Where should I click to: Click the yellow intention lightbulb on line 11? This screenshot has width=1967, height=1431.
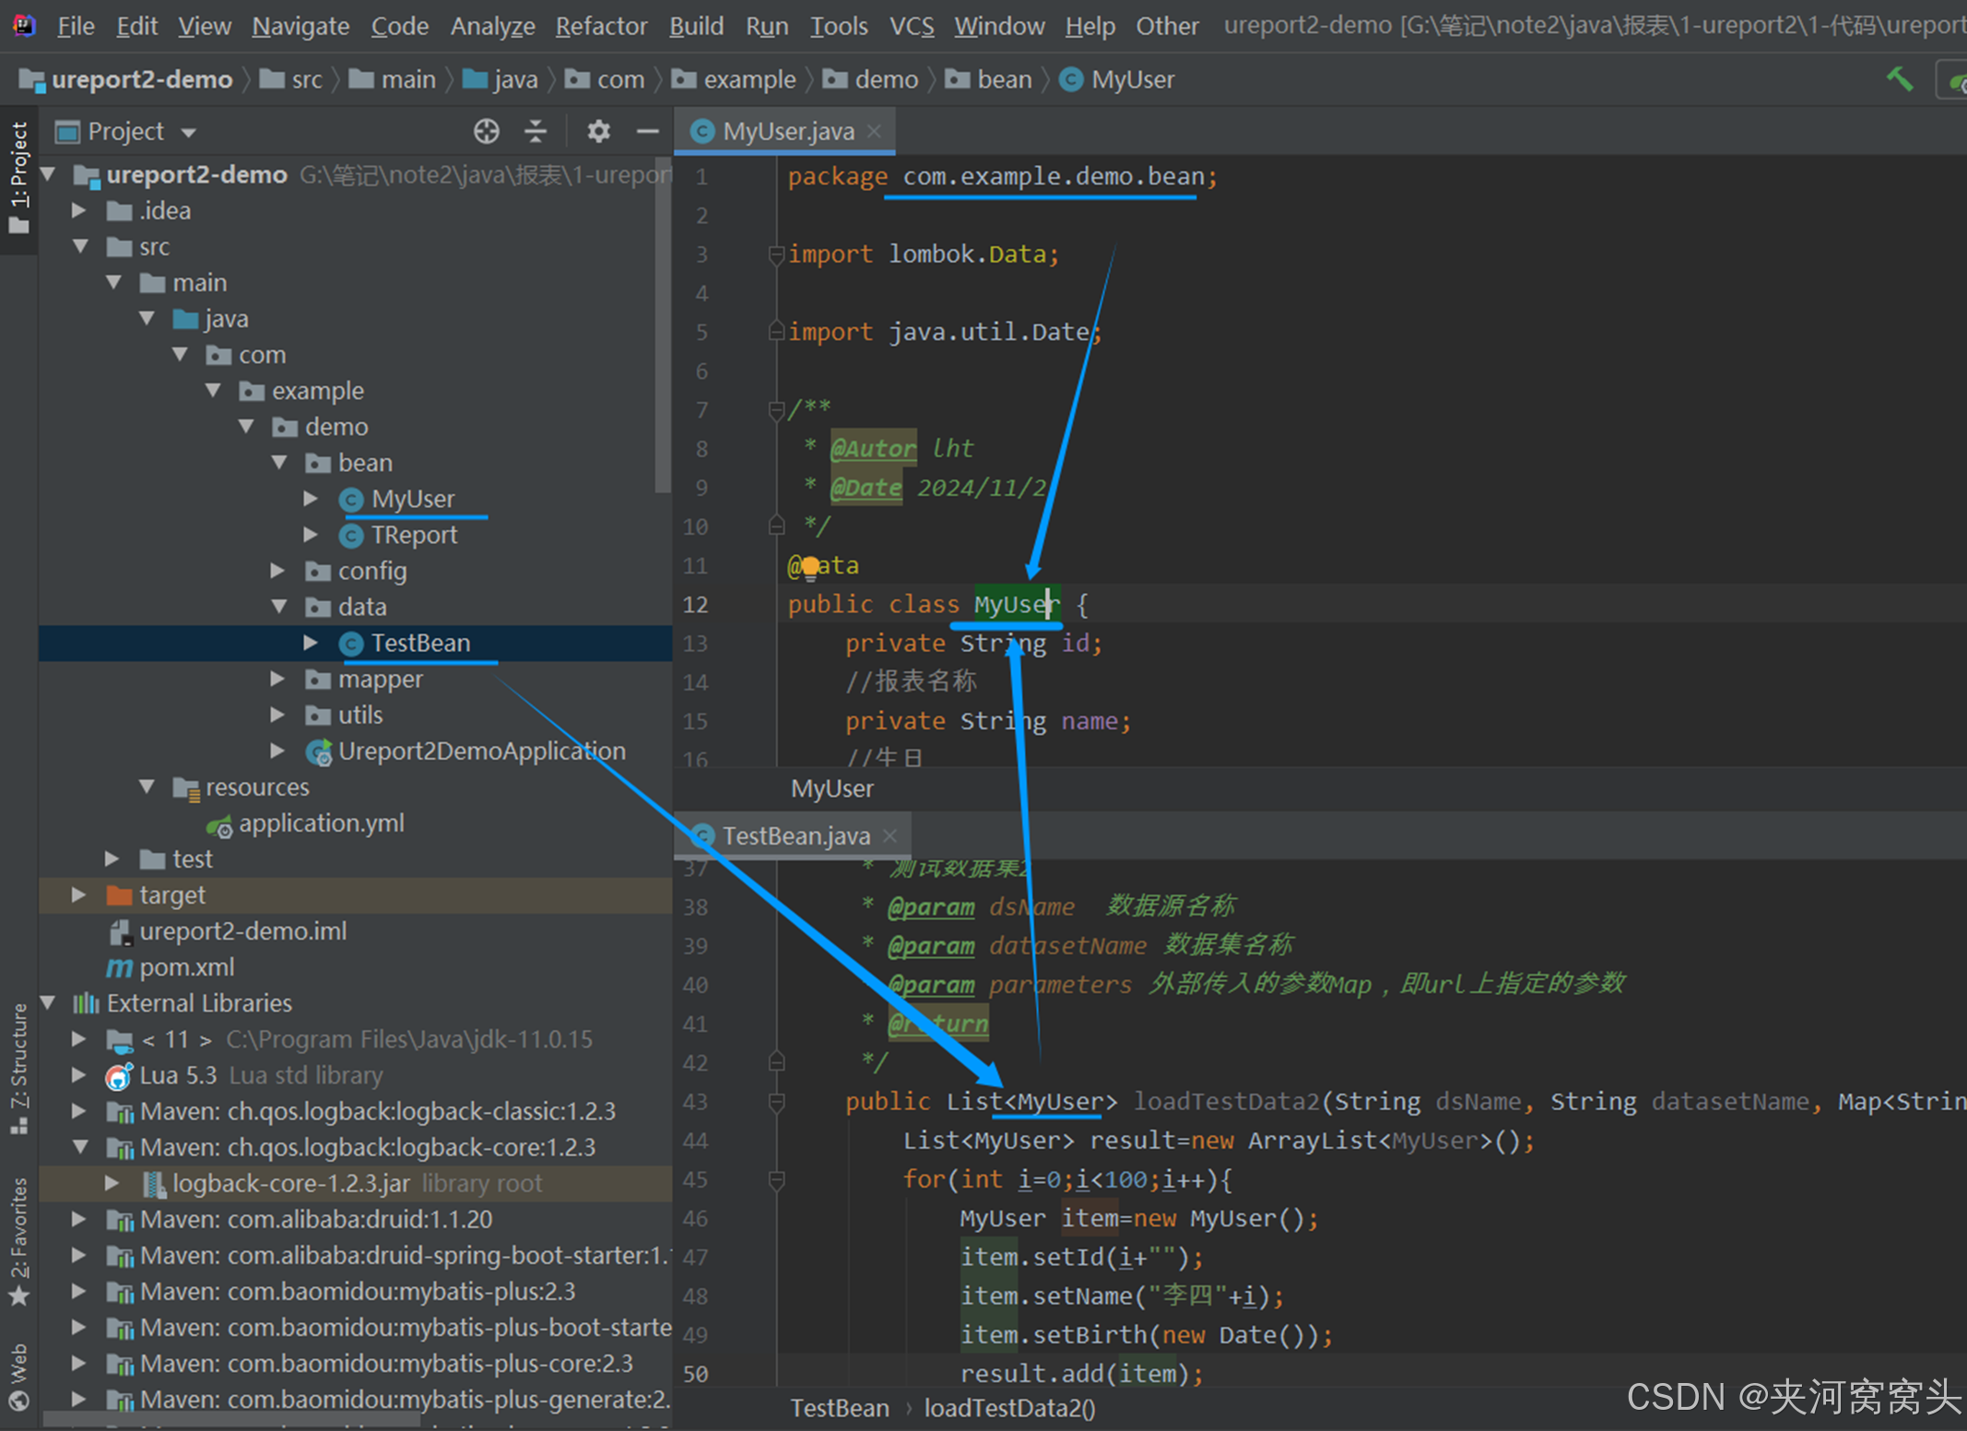pyautogui.click(x=809, y=566)
